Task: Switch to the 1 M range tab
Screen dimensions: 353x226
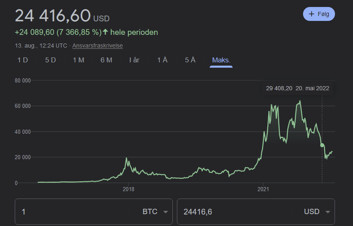Action: tap(79, 60)
